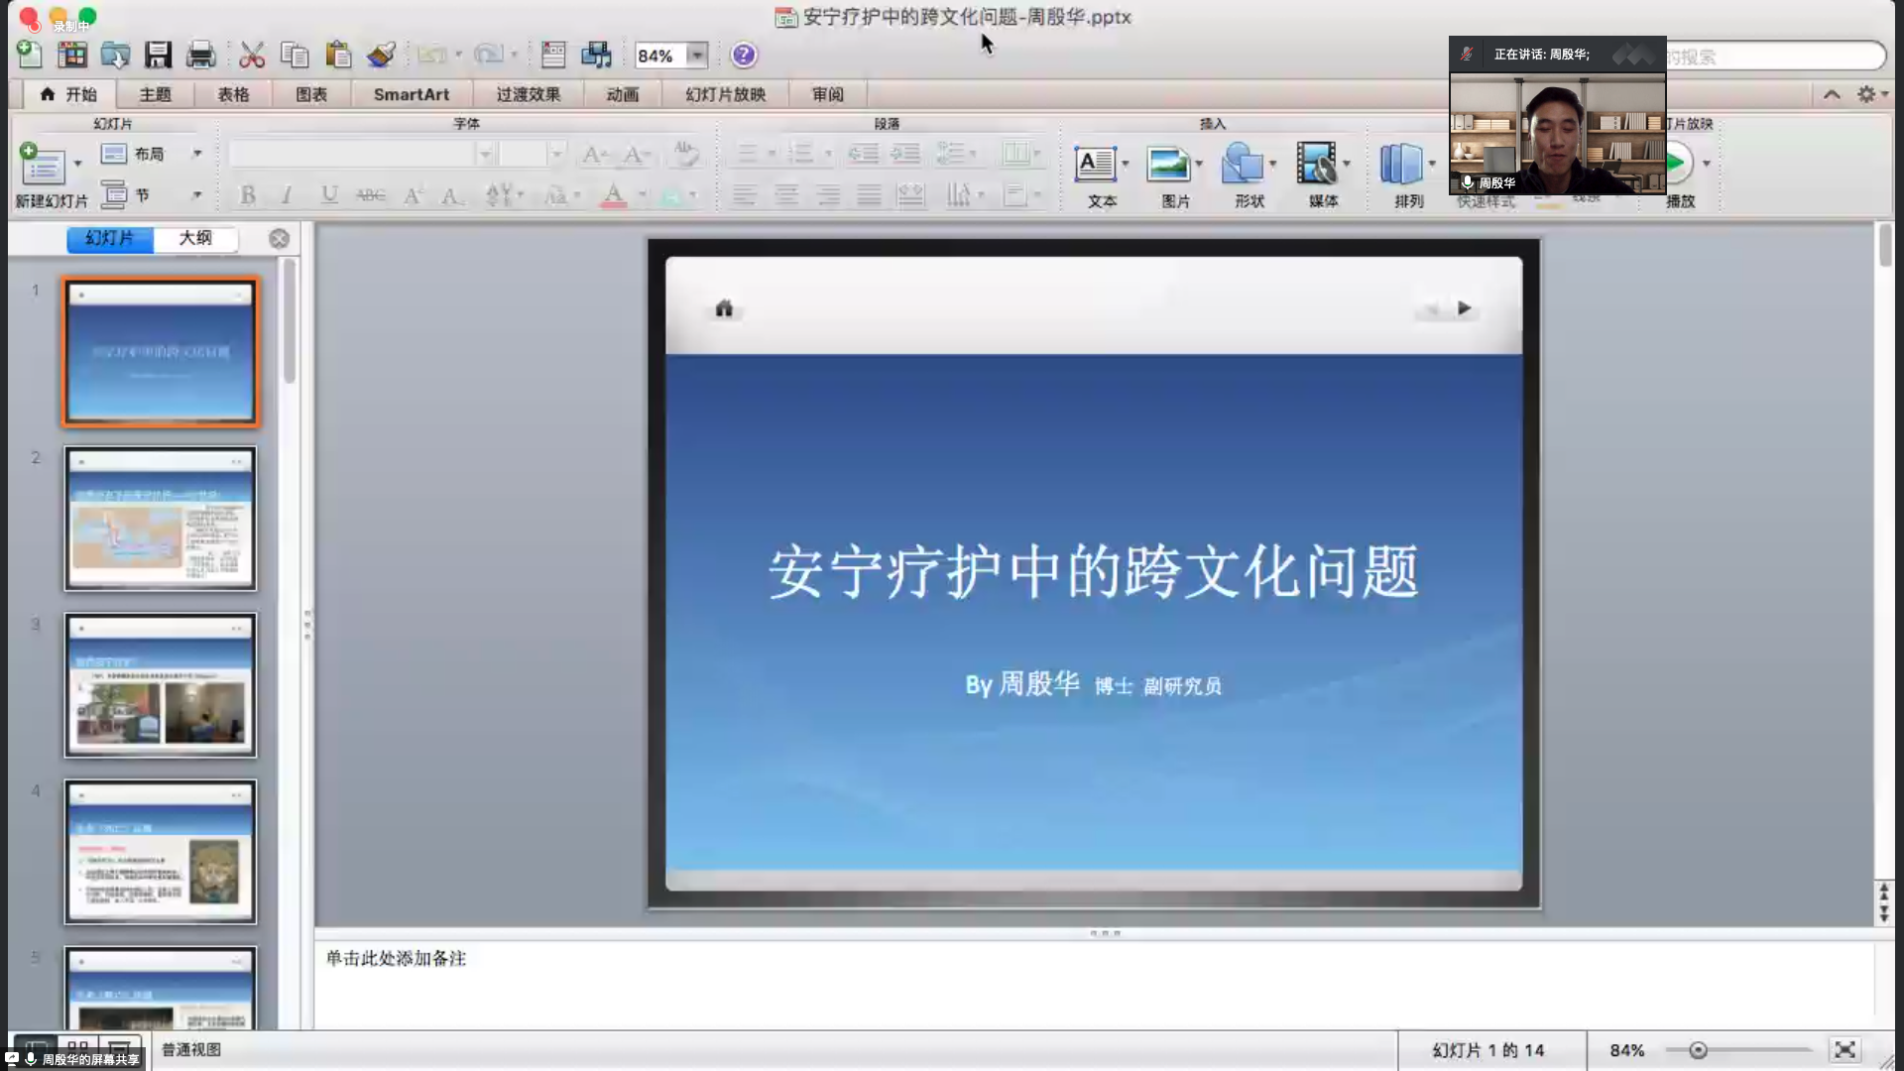
Task: Open the purple Help icon
Action: 744,56
